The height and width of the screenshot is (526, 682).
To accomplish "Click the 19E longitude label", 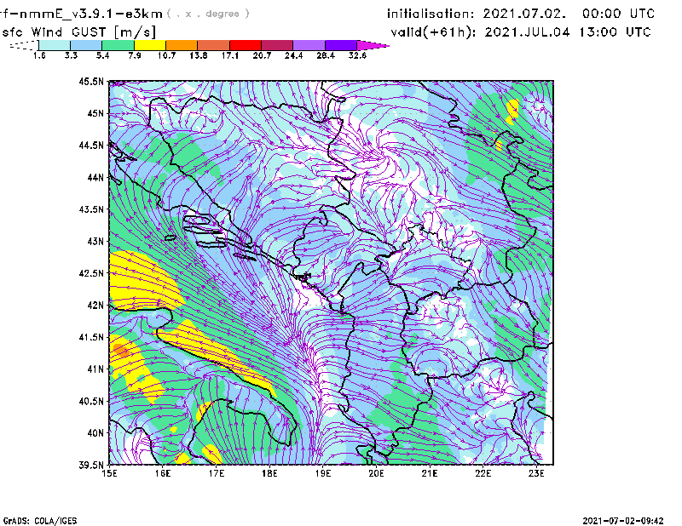I will [323, 473].
